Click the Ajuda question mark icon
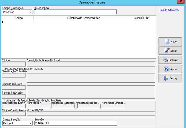This screenshot has width=186, height=128. coord(166,69)
